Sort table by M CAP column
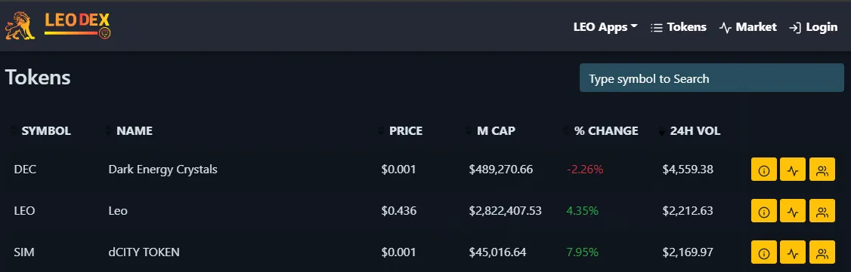Screen dimensions: 851x272 click(x=490, y=131)
